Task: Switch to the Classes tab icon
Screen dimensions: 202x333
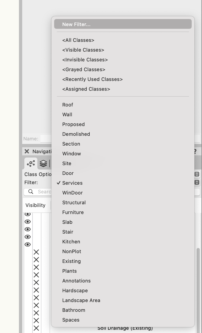Action: pos(31,163)
